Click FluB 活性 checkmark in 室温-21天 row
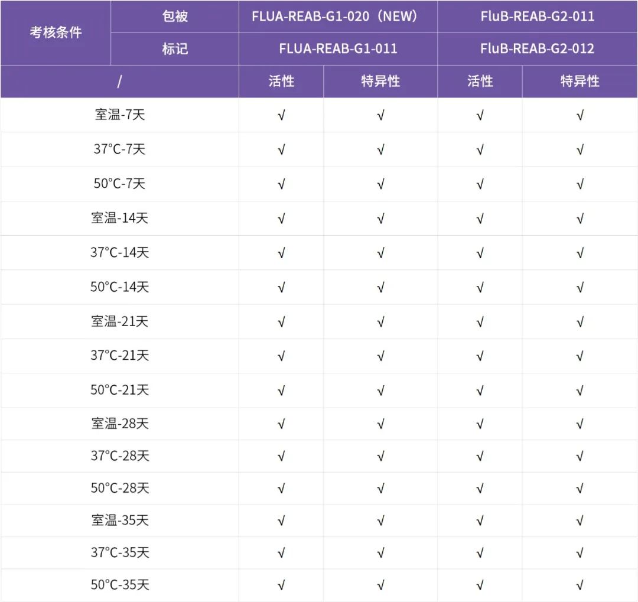The height and width of the screenshot is (602, 638). (x=480, y=322)
